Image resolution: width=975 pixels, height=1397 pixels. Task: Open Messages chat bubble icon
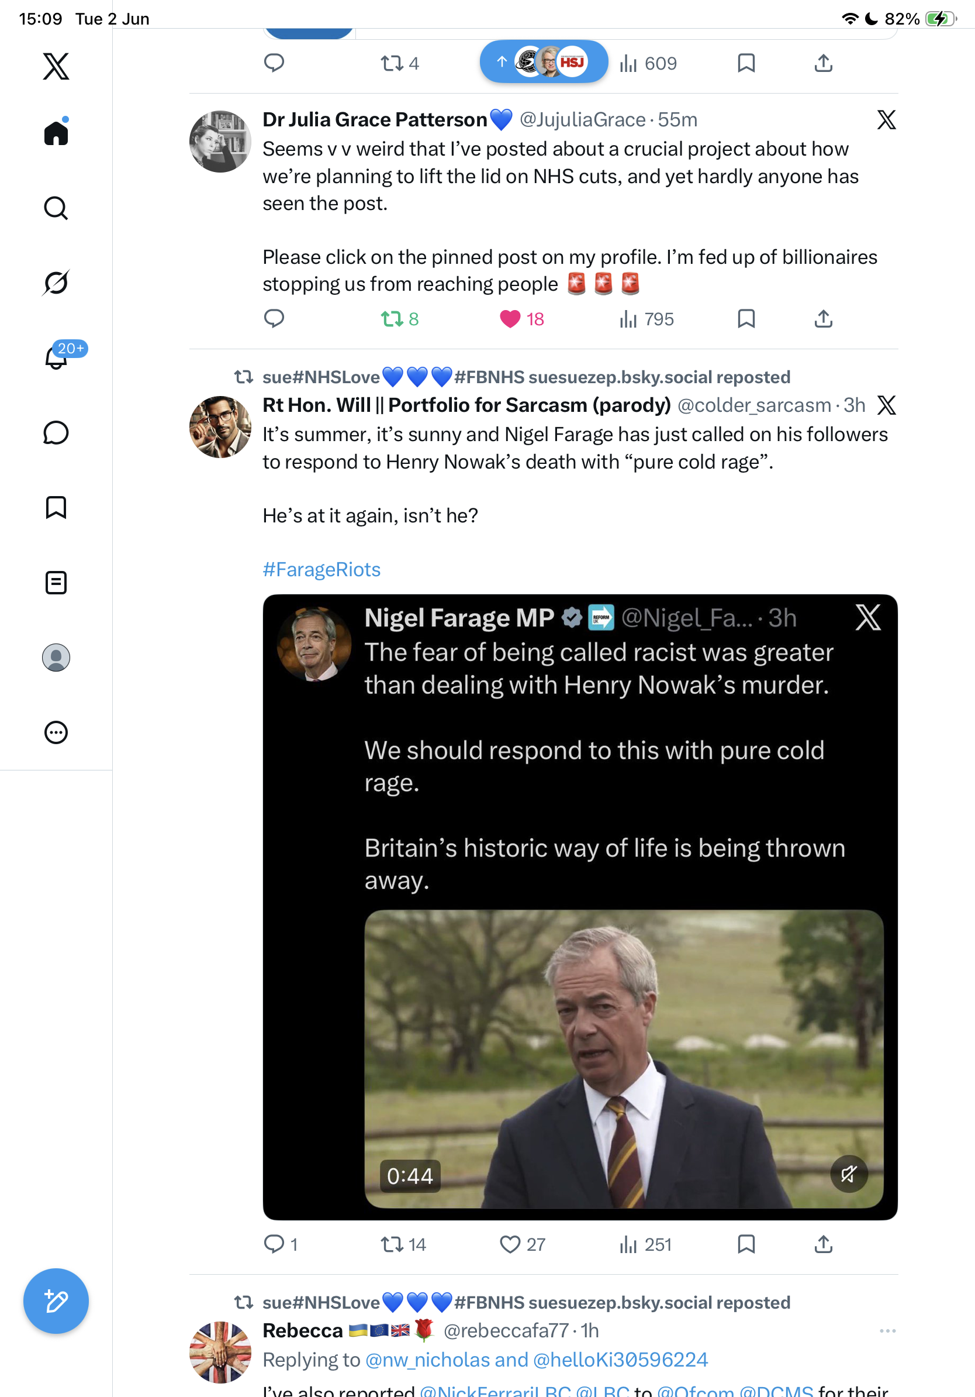click(56, 432)
